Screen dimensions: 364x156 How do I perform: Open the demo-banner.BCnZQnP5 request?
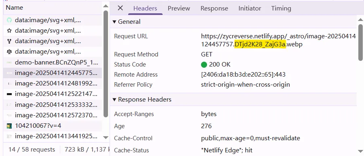(53, 62)
